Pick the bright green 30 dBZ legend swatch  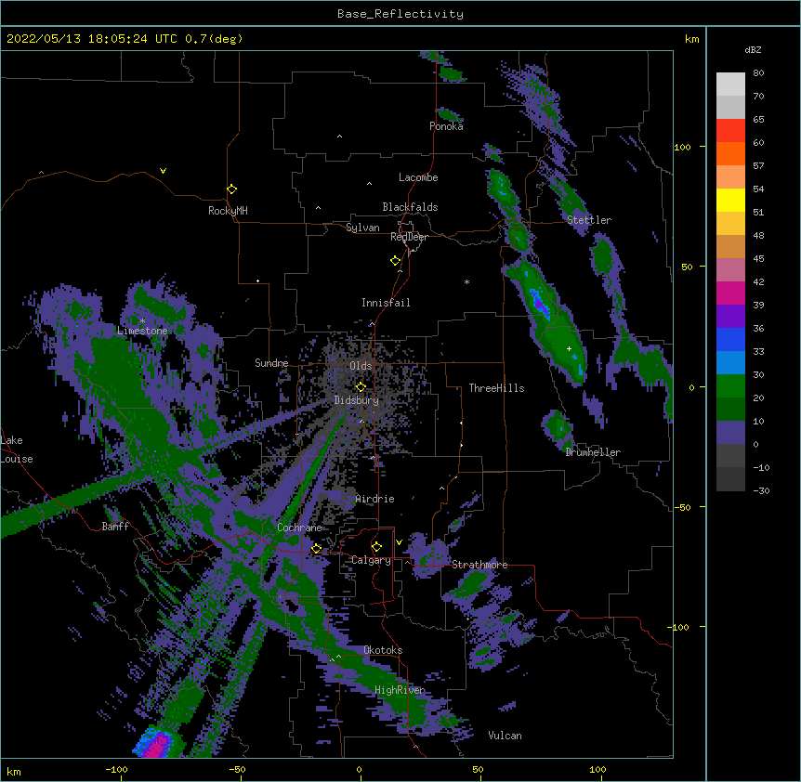point(730,386)
